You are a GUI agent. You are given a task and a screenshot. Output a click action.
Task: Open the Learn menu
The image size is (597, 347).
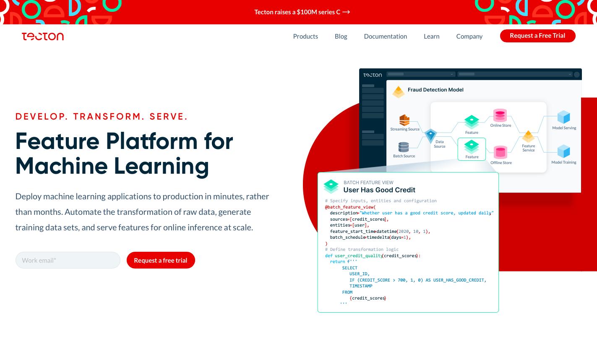[x=432, y=36]
